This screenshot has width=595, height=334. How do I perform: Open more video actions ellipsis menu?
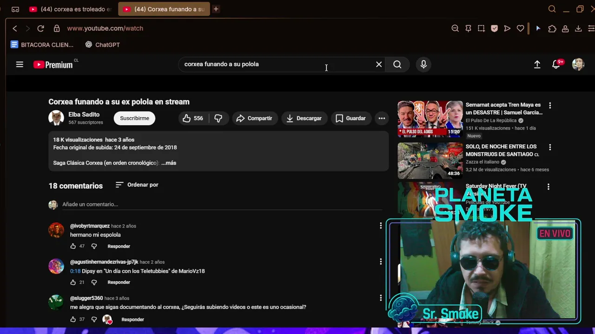(382, 118)
